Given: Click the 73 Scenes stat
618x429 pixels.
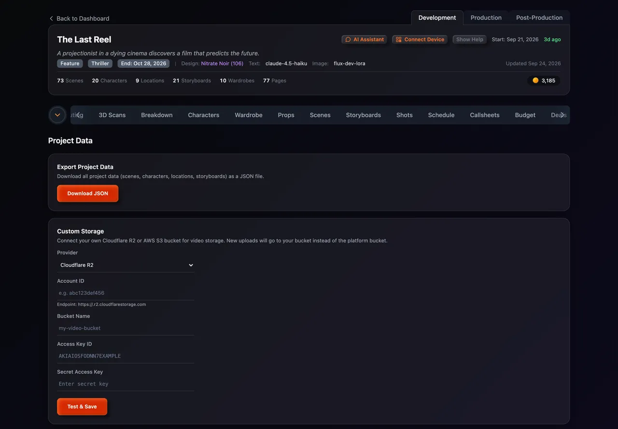Looking at the screenshot, I should (70, 81).
